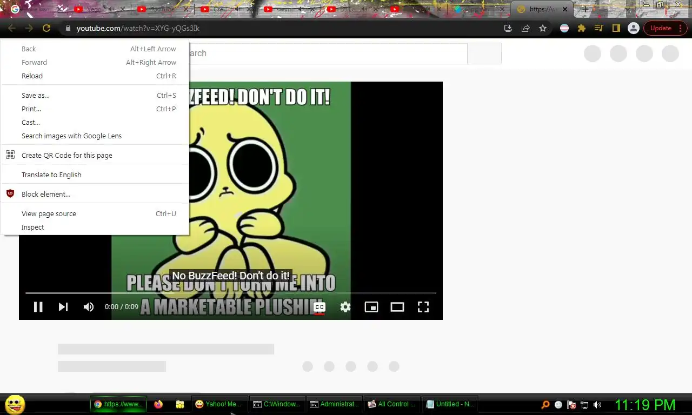
Task: Switch to the Vego YouTube tab
Action: click(100, 9)
